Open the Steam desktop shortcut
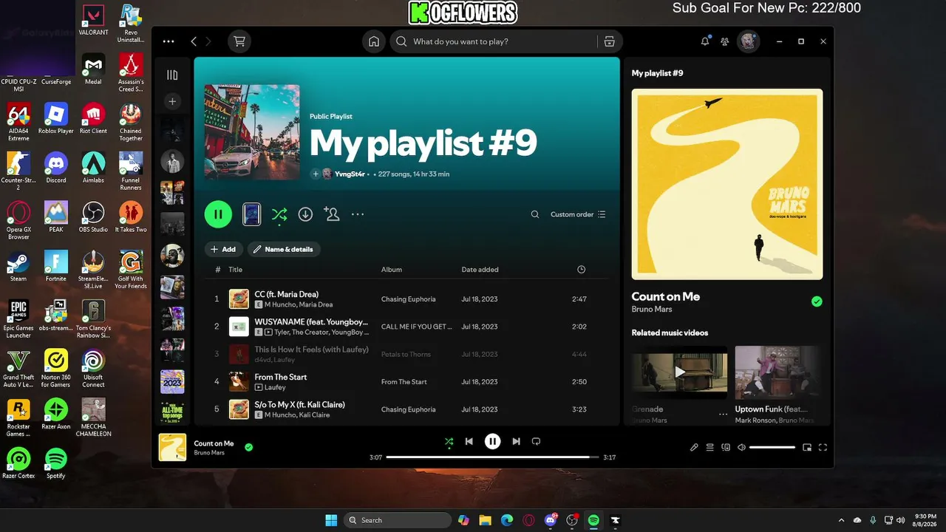 [x=18, y=266]
